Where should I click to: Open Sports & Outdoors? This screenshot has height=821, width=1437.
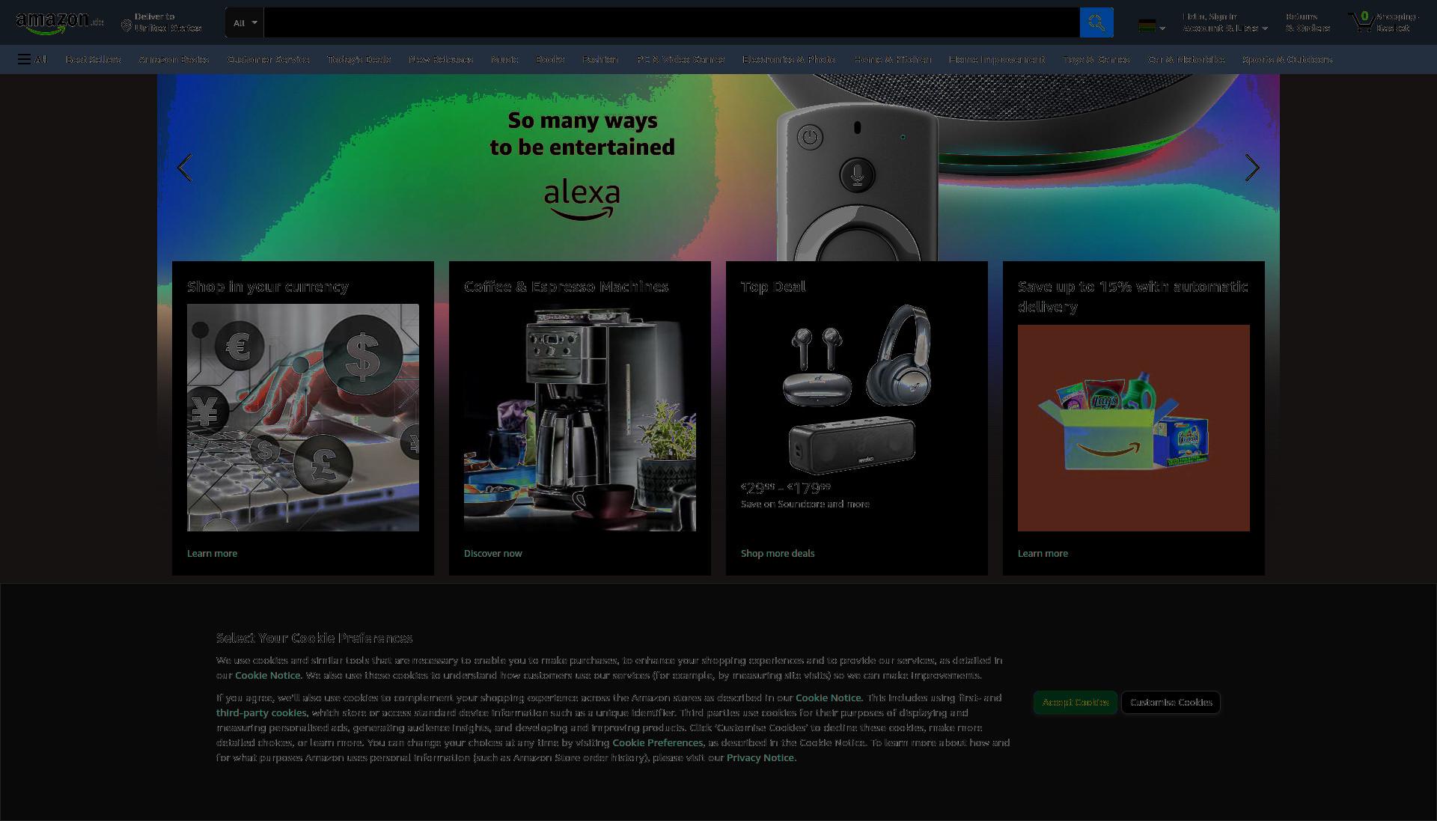coord(1287,59)
